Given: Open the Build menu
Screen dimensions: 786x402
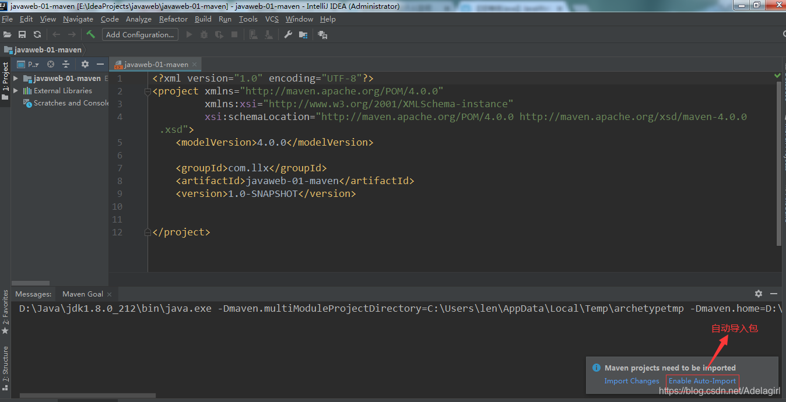Looking at the screenshot, I should tap(203, 19).
